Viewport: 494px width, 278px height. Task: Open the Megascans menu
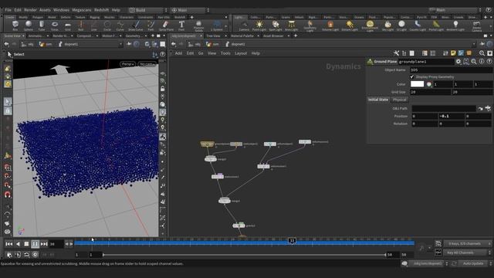[x=82, y=10]
